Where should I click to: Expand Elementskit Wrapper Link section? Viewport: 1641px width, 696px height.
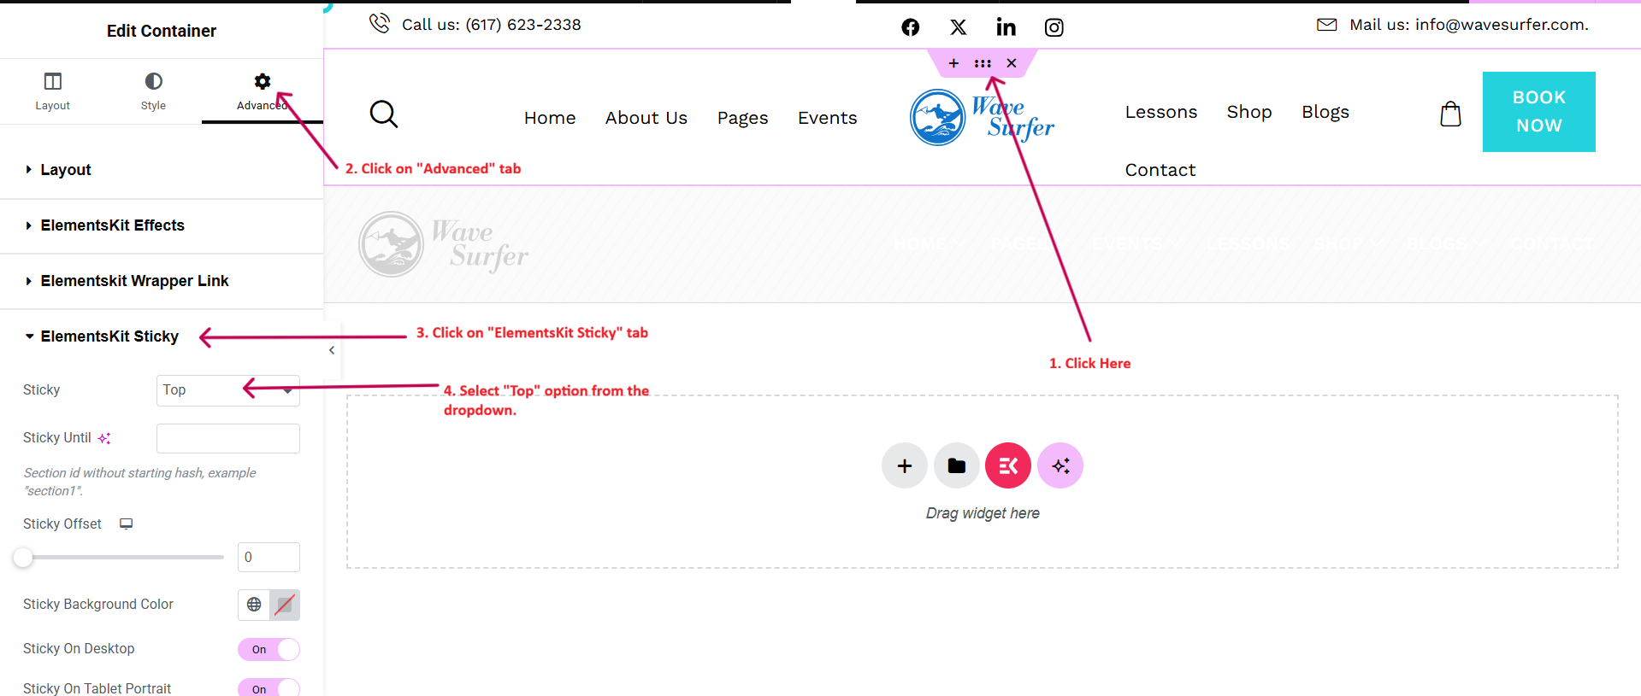click(x=162, y=281)
